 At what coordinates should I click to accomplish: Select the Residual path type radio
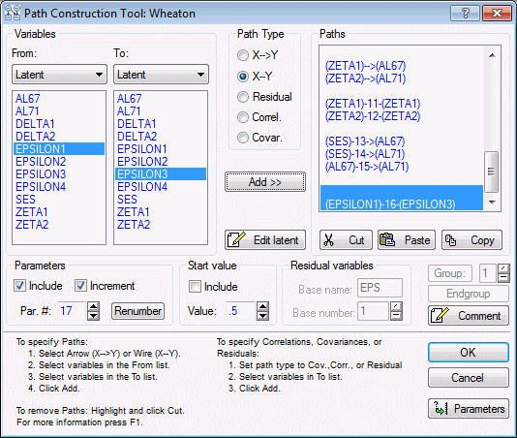point(243,97)
